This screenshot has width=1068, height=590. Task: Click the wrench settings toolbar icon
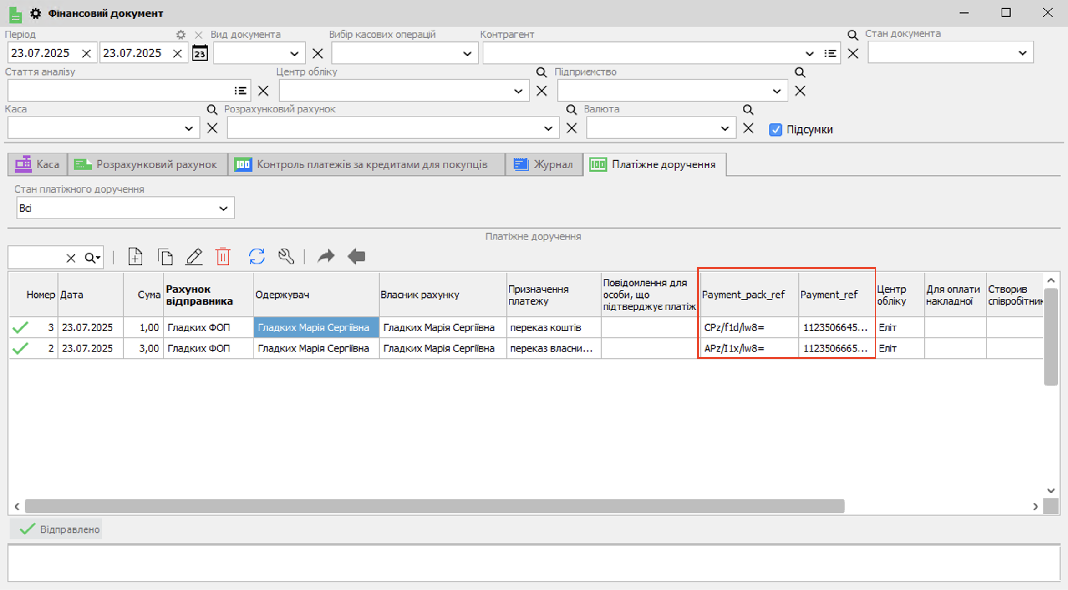pos(286,257)
